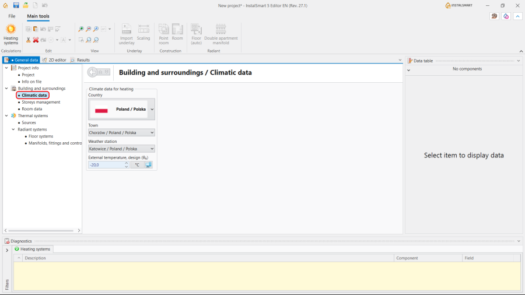Click the account icon in top-right corner
Image resolution: width=525 pixels, height=295 pixels.
pyautogui.click(x=494, y=16)
